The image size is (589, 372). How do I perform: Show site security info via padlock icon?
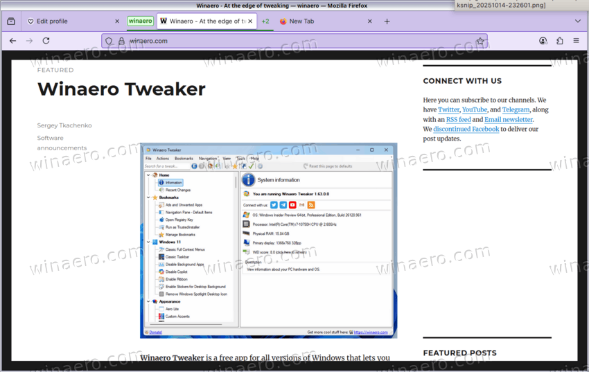coord(121,41)
